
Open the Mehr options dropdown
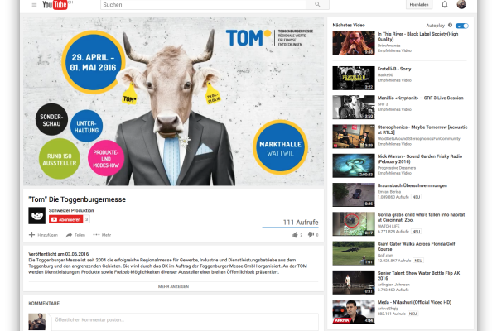pos(103,235)
